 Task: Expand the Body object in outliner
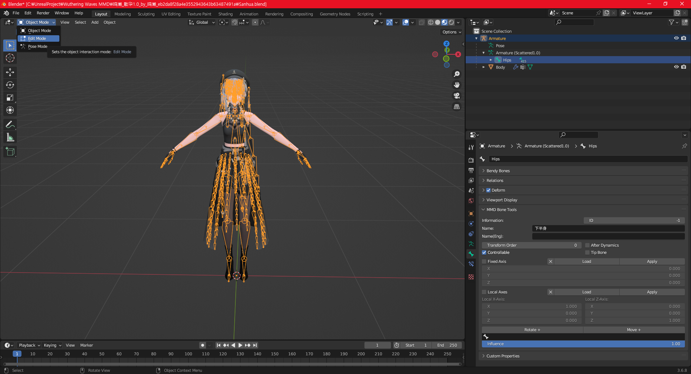[483, 67]
